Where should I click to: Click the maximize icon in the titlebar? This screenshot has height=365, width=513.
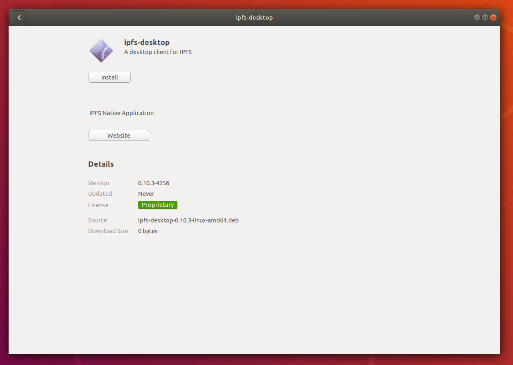click(x=485, y=17)
